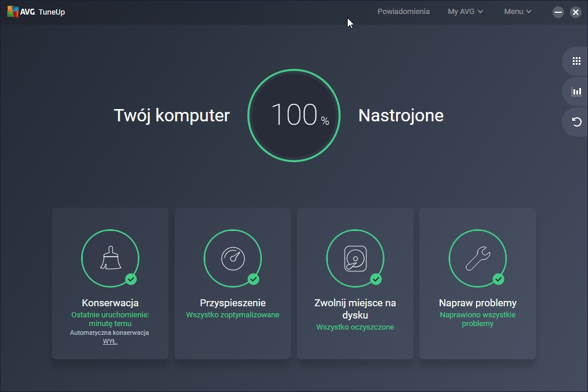Click 'Wszystko zoptymalizowane' status text
The height and width of the screenshot is (392, 588).
point(233,315)
